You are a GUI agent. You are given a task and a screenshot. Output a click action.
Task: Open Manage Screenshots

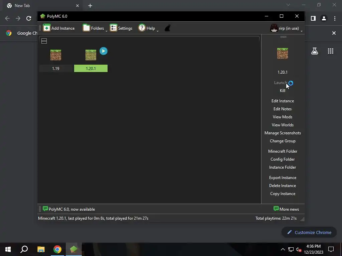[283, 133]
